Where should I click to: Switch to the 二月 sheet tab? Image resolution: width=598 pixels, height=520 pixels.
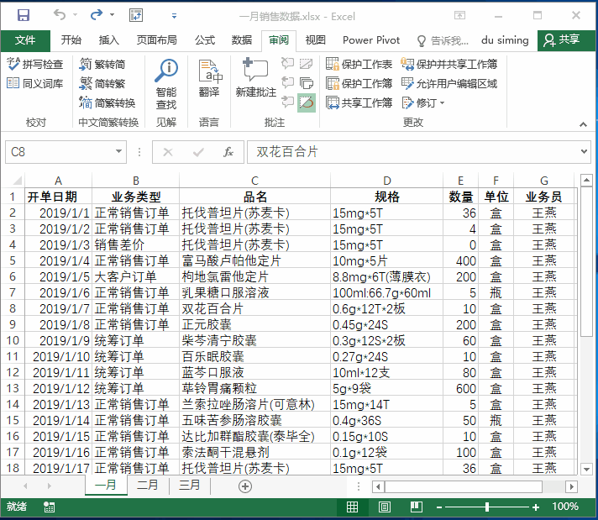tap(148, 485)
